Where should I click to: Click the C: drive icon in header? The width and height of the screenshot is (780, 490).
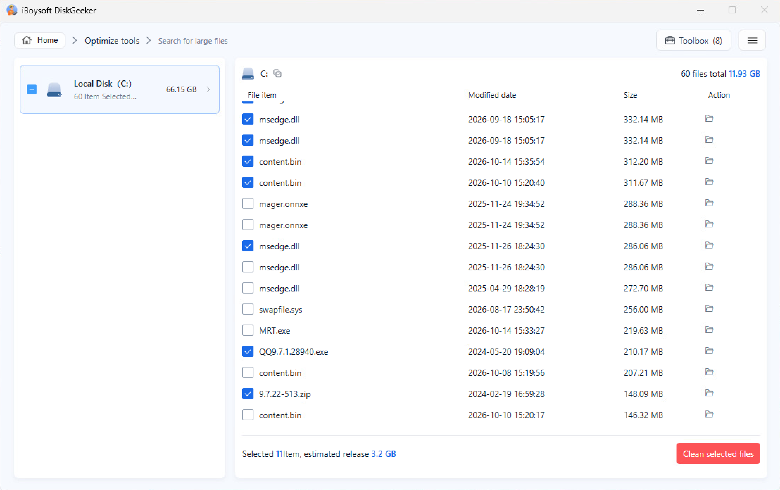pos(248,74)
